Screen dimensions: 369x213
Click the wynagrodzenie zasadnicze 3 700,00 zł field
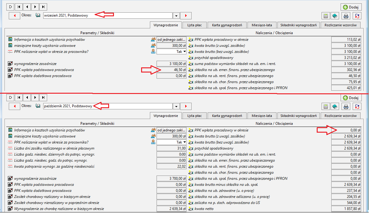pyautogui.click(x=171, y=179)
